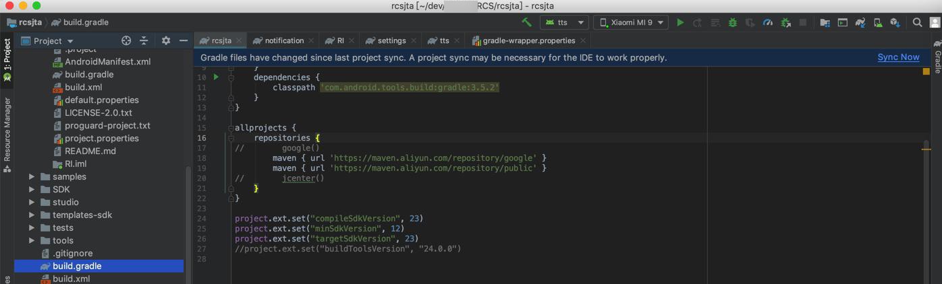The width and height of the screenshot is (942, 284).
Task: Click the Debug app bug icon
Action: [733, 22]
